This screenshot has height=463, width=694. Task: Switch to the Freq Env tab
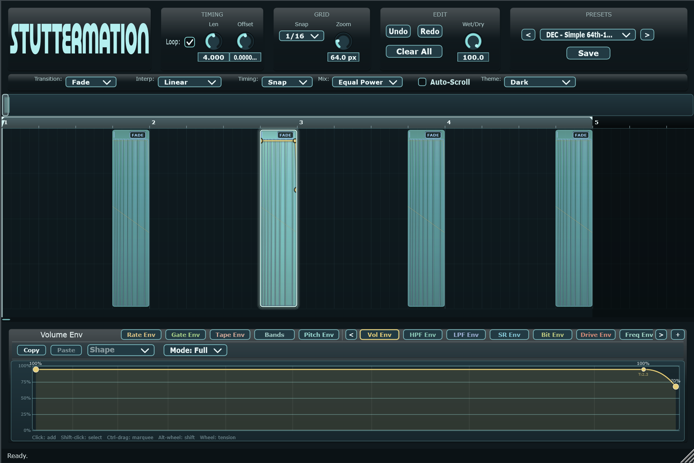pos(637,335)
